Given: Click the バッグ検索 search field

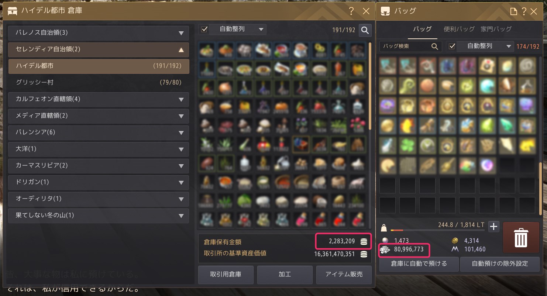Looking at the screenshot, I should click(410, 46).
